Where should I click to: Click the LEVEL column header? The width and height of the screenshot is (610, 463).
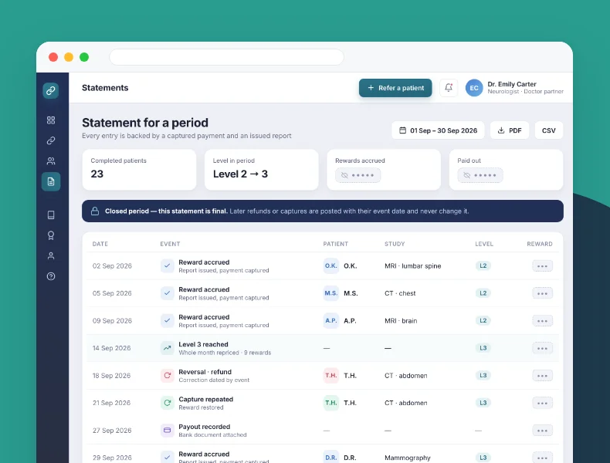tap(484, 244)
